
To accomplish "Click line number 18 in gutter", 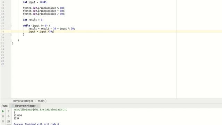I will click(x=2, y=32).
